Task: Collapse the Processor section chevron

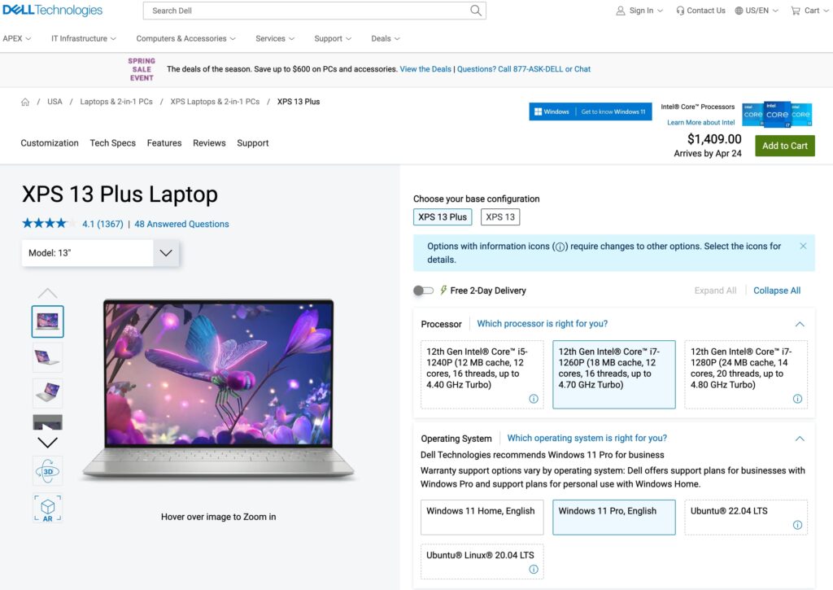Action: (800, 324)
